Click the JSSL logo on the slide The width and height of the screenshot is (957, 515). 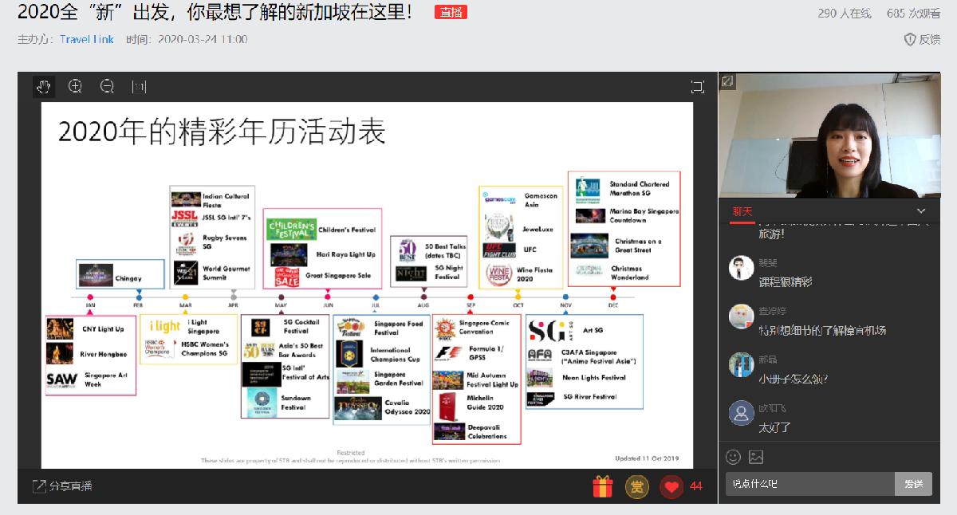pyautogui.click(x=184, y=218)
